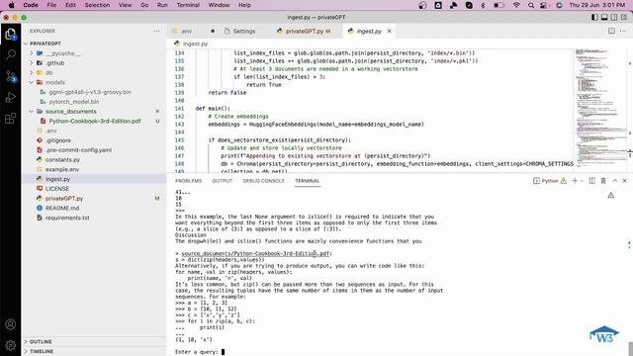Open Explorer more actions ellipsis
This screenshot has height=356, width=633.
click(156, 31)
